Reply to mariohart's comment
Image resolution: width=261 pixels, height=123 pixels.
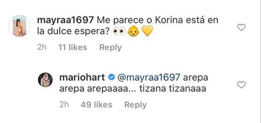(x=136, y=105)
